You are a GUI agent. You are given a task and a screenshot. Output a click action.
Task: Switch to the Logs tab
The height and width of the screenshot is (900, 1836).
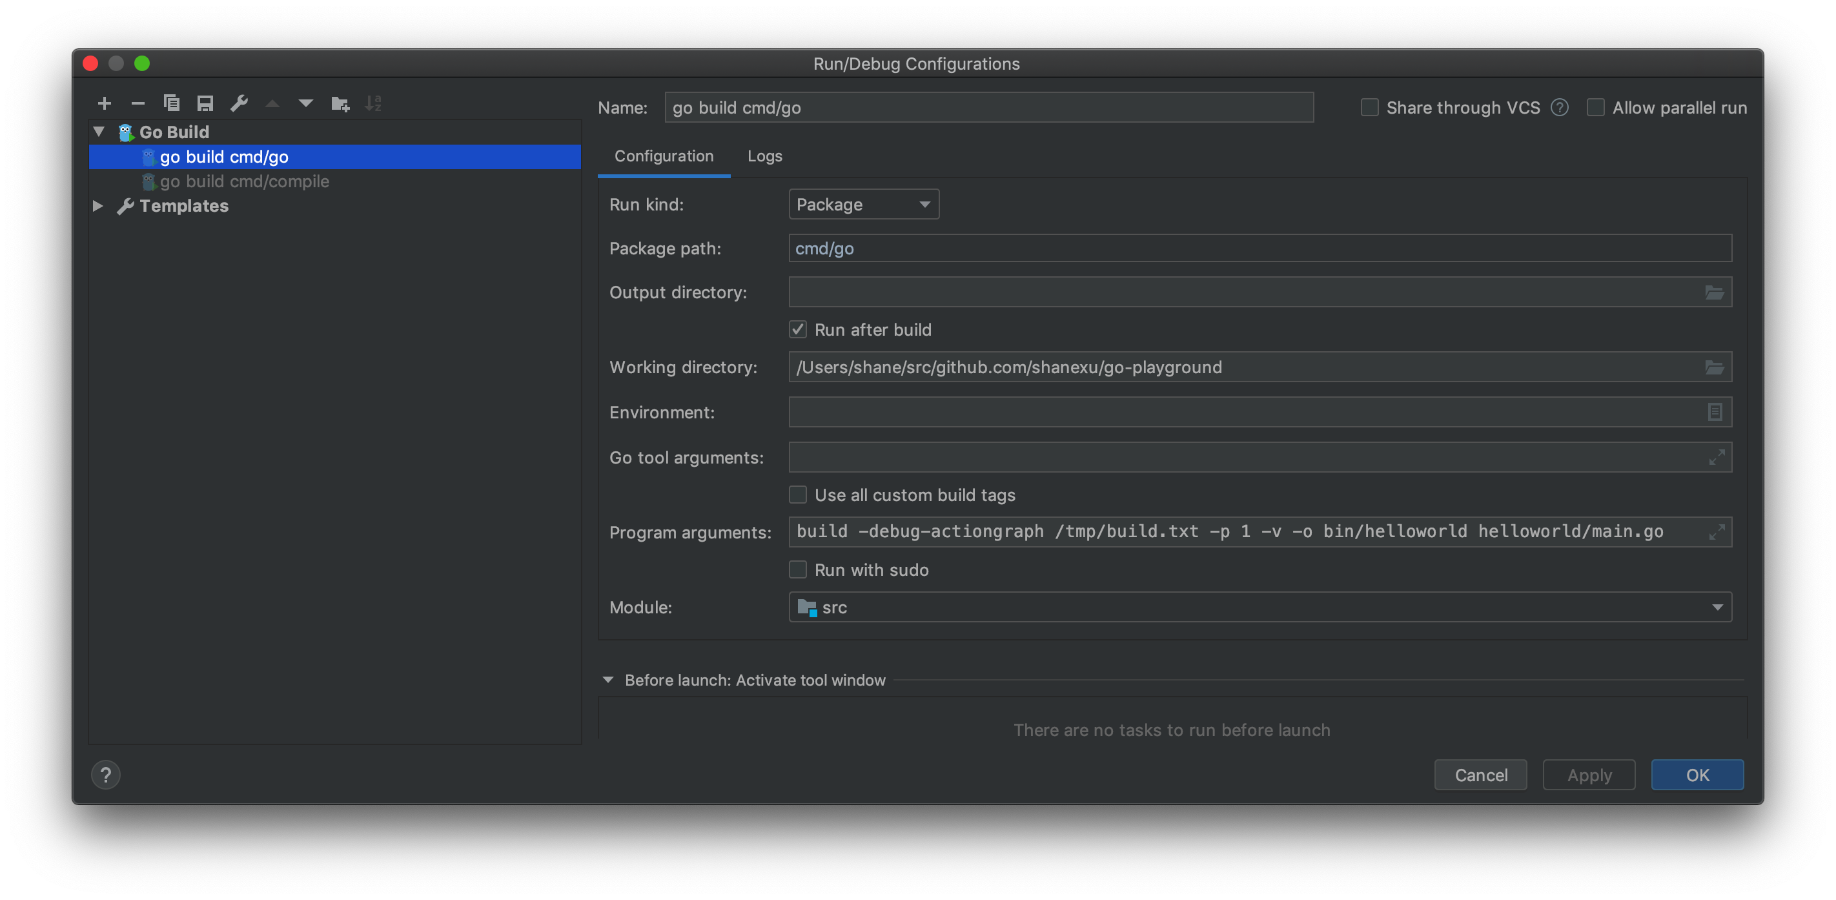764,156
